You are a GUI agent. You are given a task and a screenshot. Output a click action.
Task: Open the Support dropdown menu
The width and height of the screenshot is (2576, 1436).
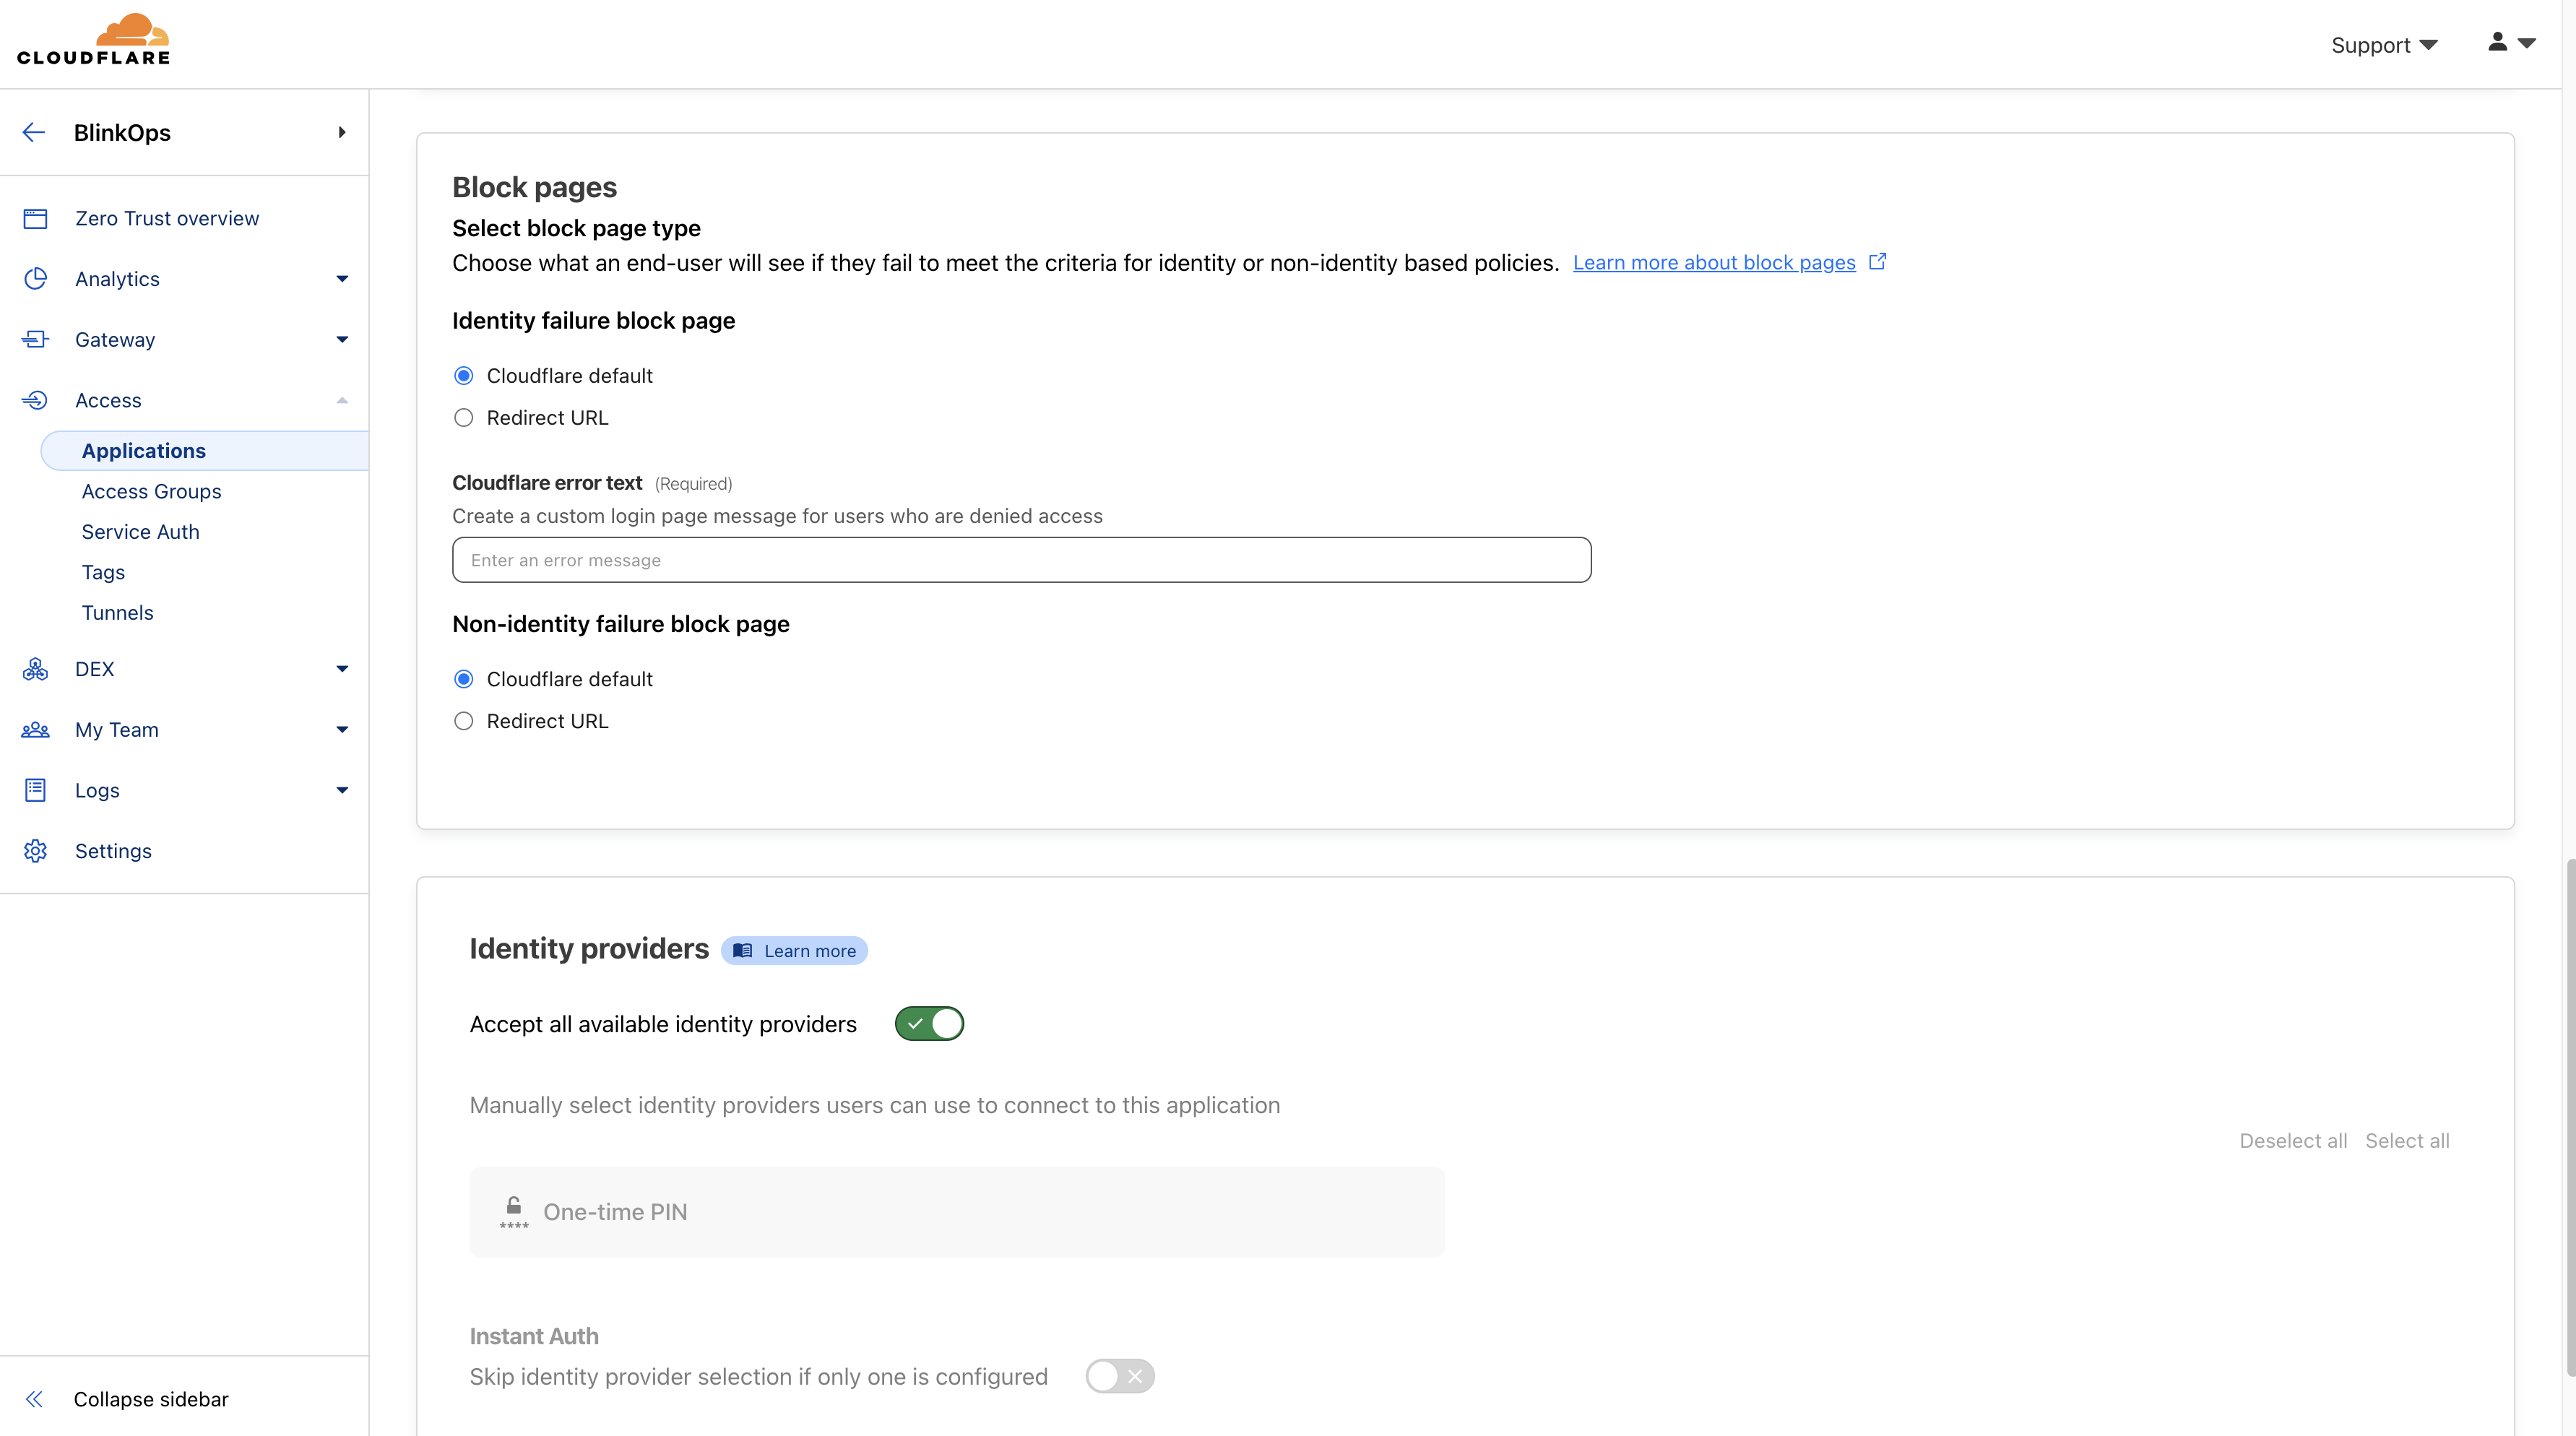point(2384,45)
